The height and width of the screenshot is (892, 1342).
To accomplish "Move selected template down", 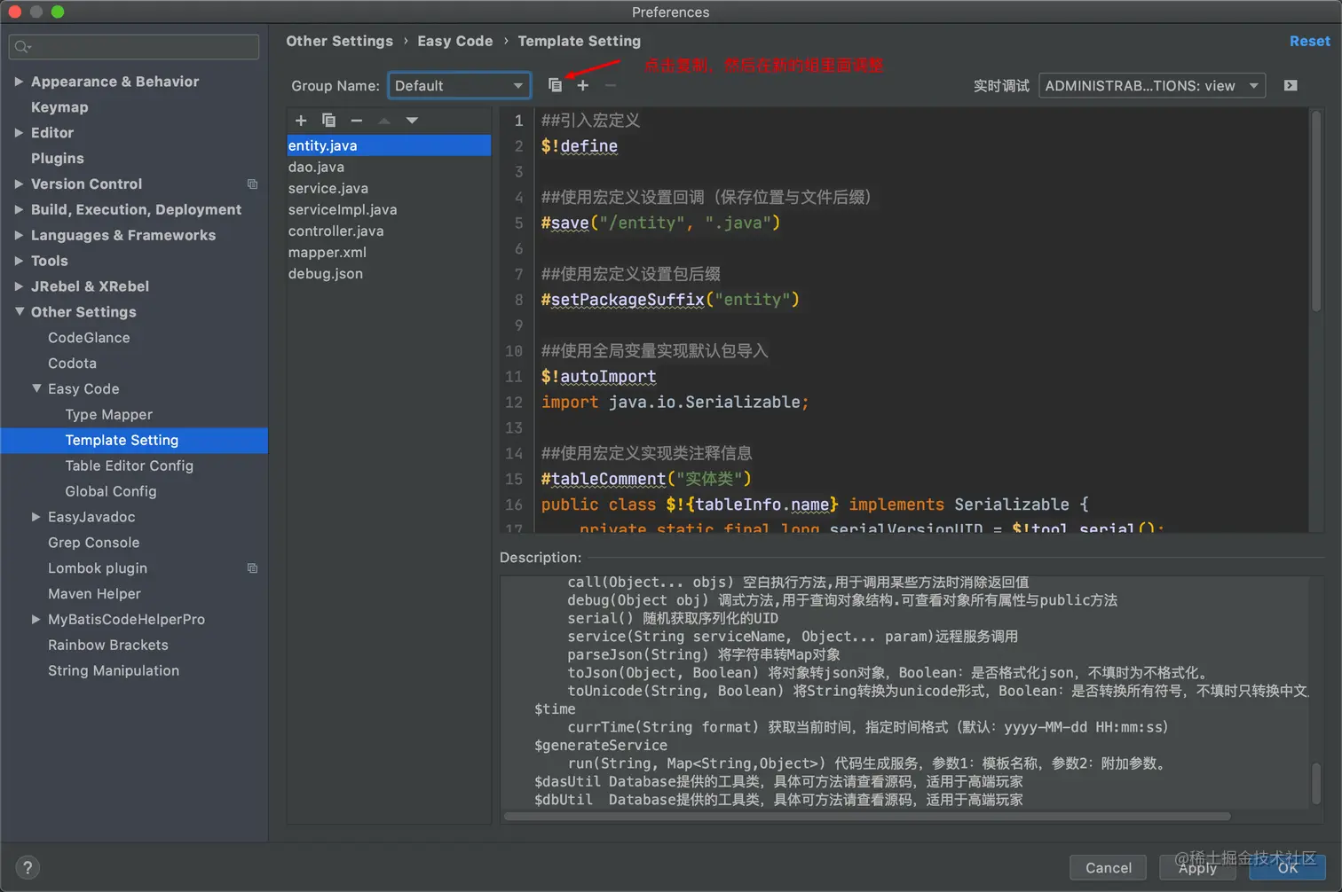I will pos(412,121).
